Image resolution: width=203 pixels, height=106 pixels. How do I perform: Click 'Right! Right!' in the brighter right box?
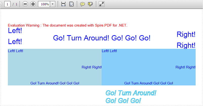click(185, 67)
